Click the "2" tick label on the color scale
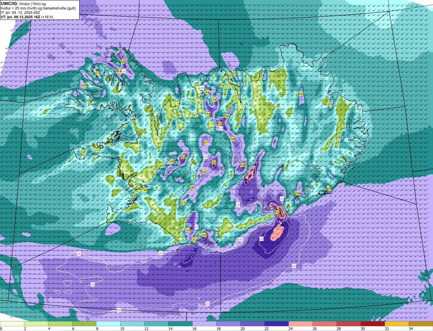Image resolution: width=433 pixels, height=331 pixels. [25, 329]
